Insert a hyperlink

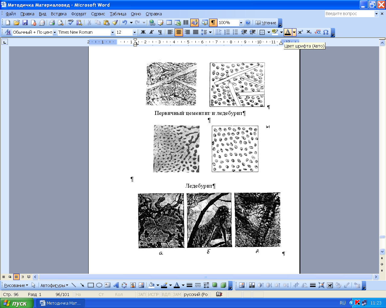tap(152, 23)
